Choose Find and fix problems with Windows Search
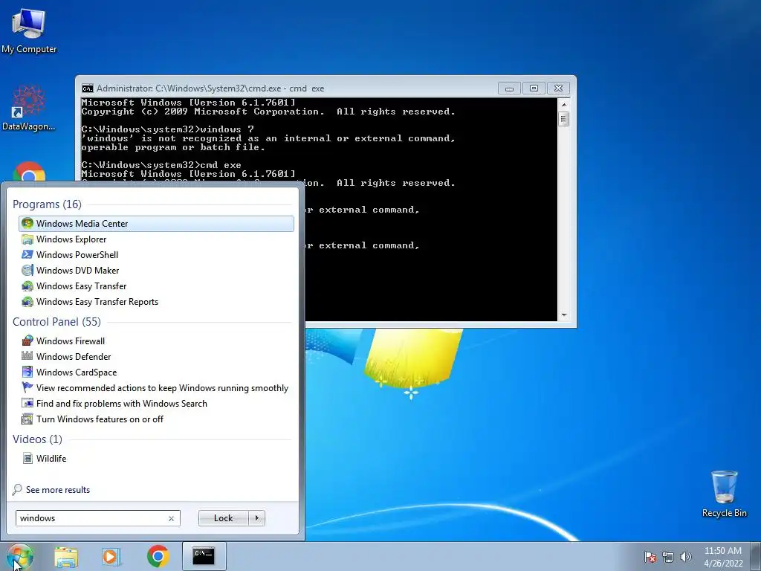The height and width of the screenshot is (571, 761). 156,403
